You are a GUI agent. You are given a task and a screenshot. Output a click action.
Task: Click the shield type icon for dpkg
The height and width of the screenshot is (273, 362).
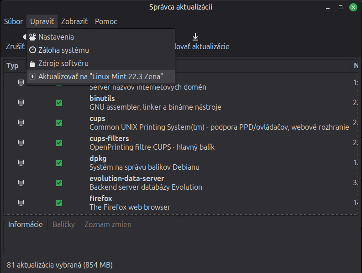coord(21,163)
